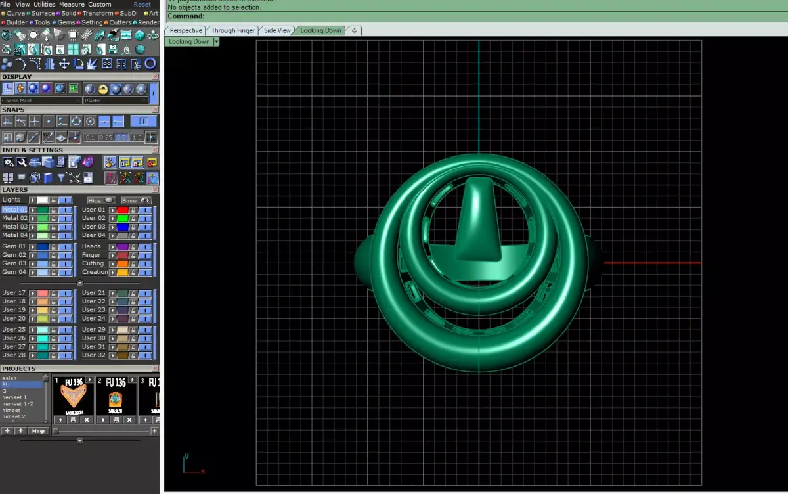Click the projects thumbnail horizontal slider handle
The image size is (788, 494).
(56, 431)
